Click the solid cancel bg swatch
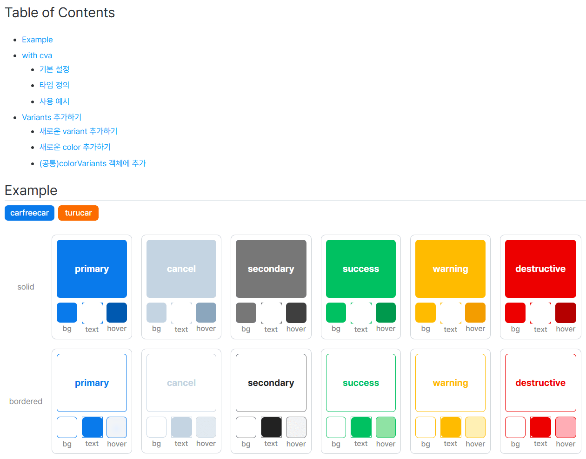586x459 pixels. coord(156,312)
